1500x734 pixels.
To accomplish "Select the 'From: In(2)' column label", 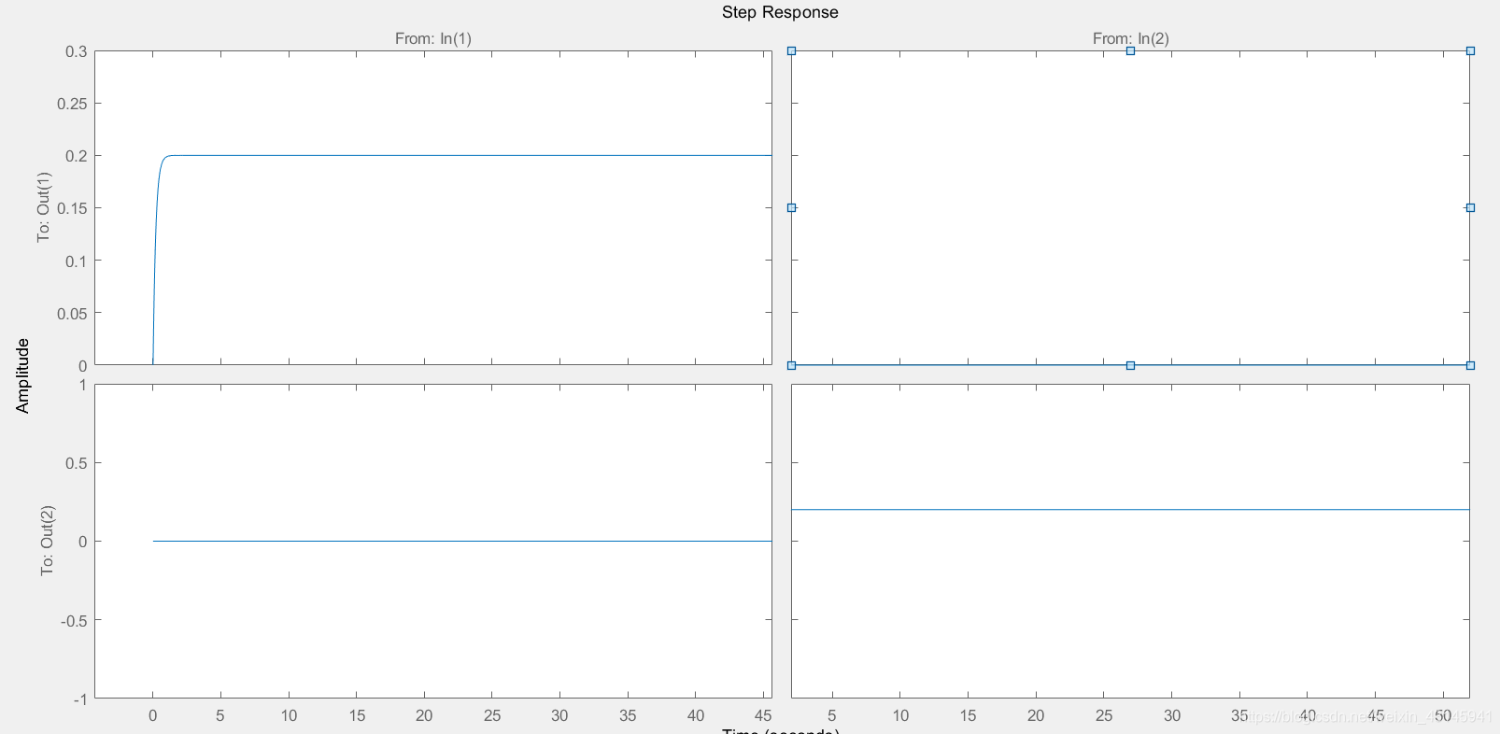I will pos(1131,38).
